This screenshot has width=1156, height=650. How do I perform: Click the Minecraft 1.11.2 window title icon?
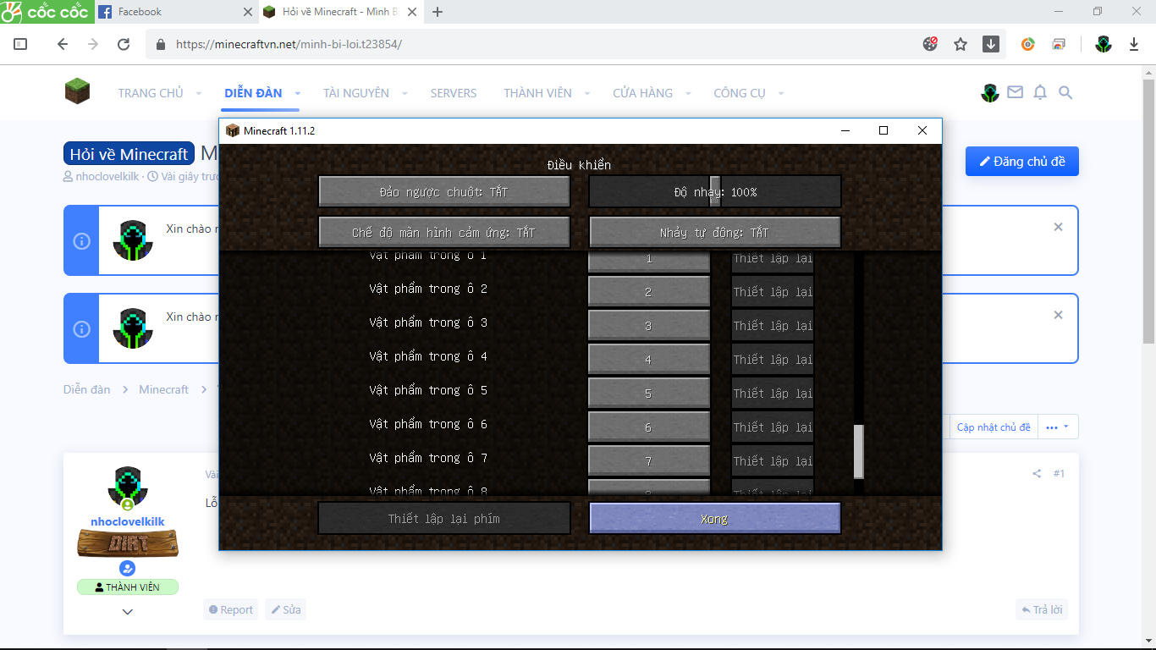point(233,130)
